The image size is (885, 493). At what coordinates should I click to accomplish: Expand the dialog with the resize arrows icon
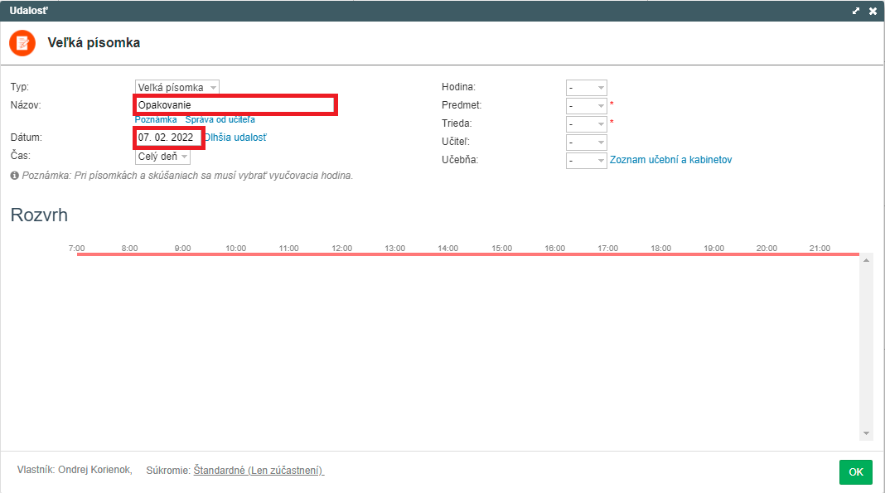[x=856, y=11]
